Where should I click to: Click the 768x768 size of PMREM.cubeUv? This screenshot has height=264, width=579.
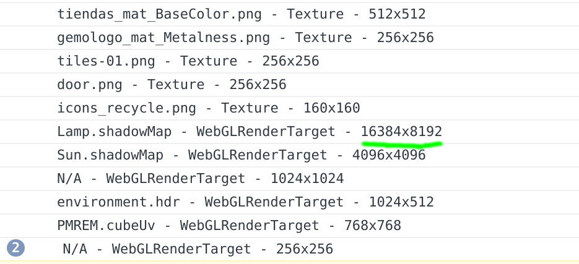point(373,226)
